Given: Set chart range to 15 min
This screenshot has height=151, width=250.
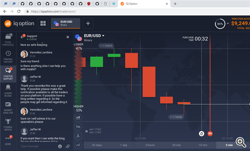Looking at the screenshot, I should point(203,145).
